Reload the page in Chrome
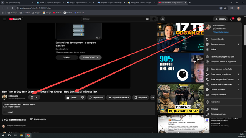 pyautogui.click(x=12, y=8)
